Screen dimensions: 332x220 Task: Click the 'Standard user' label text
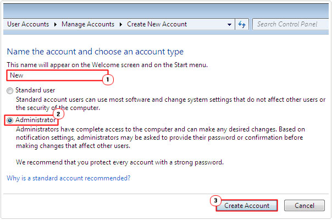tap(35, 90)
